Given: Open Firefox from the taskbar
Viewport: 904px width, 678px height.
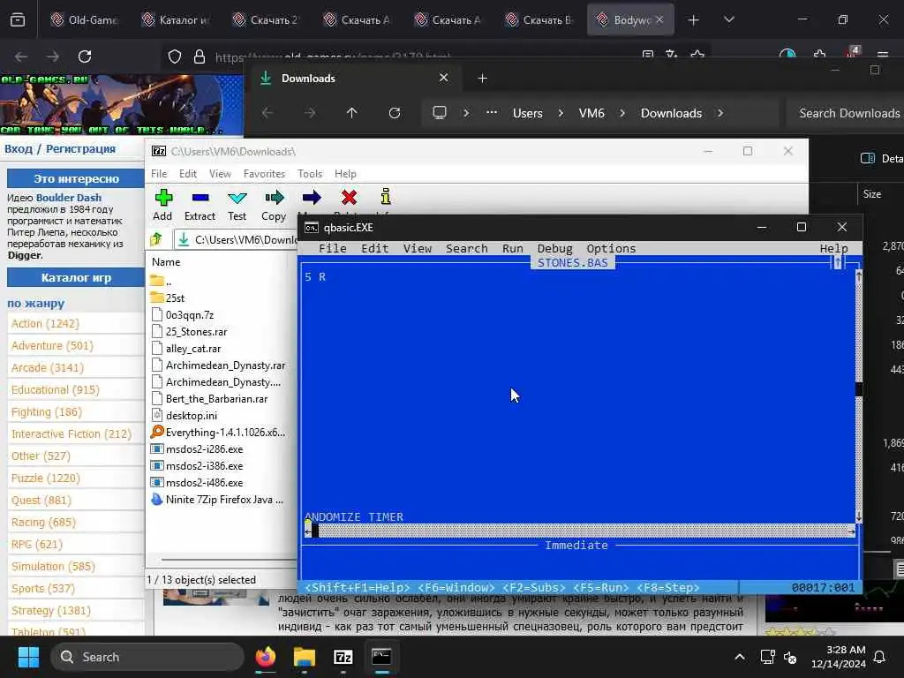Looking at the screenshot, I should 265,657.
